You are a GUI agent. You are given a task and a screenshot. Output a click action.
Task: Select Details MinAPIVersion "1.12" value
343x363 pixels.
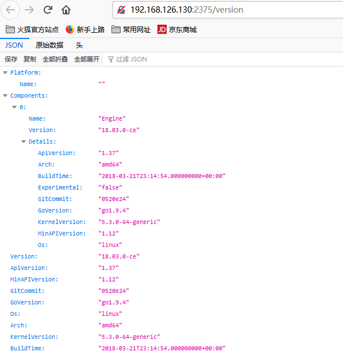(109, 234)
